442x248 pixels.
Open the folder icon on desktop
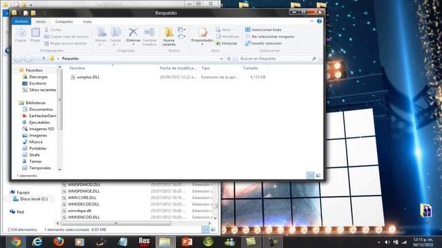pos(426,211)
